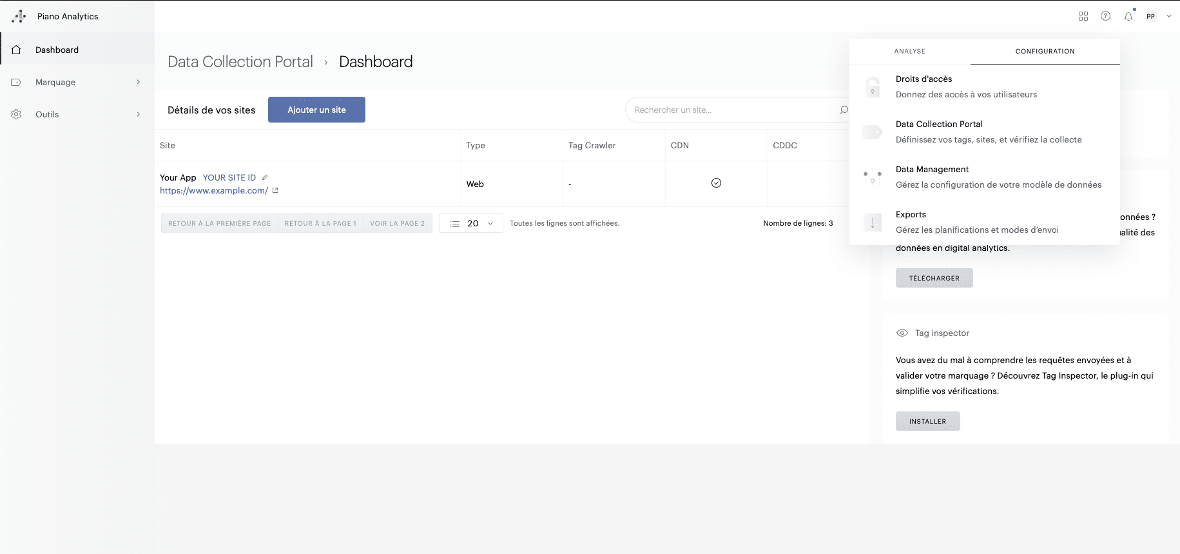This screenshot has height=554, width=1180.
Task: Select Data Management in the configuration menu
Action: (x=932, y=170)
